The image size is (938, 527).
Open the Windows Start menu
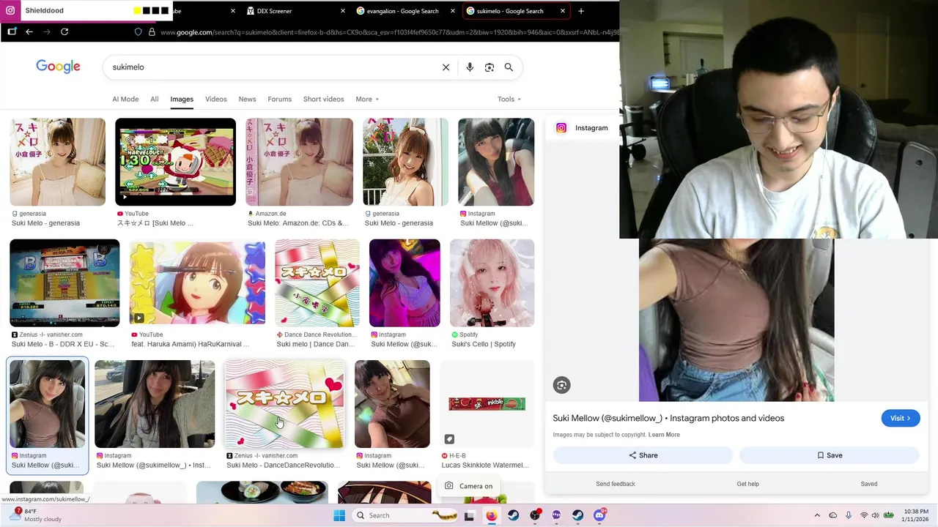(x=339, y=515)
